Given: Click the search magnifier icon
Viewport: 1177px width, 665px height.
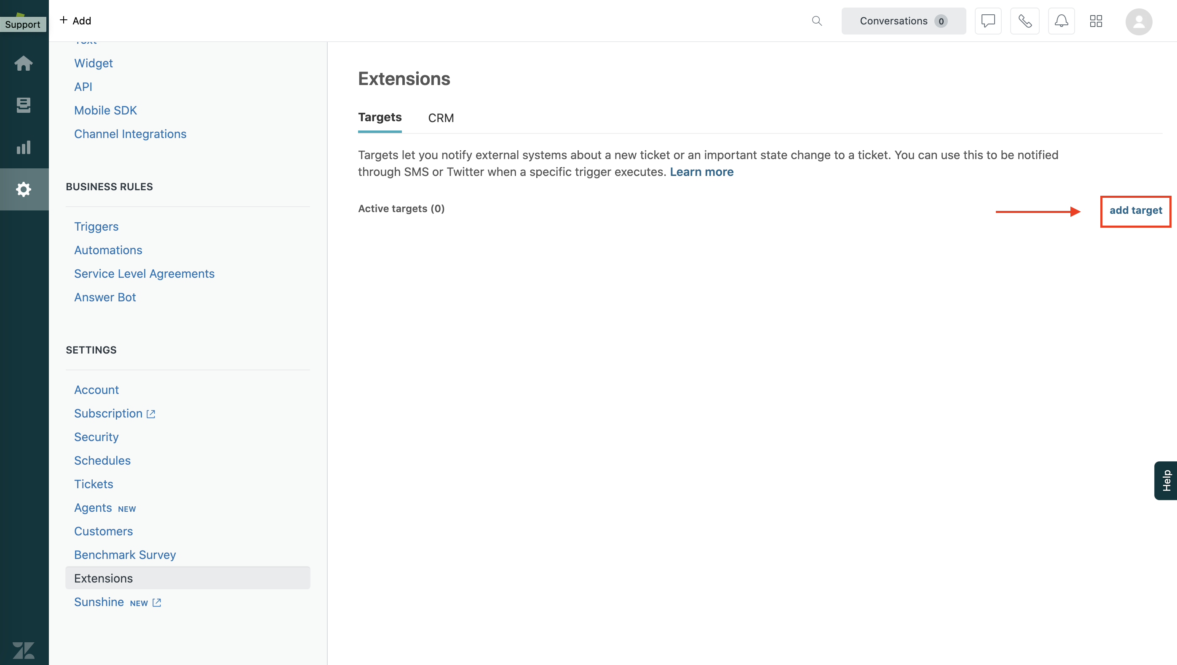Looking at the screenshot, I should 817,21.
